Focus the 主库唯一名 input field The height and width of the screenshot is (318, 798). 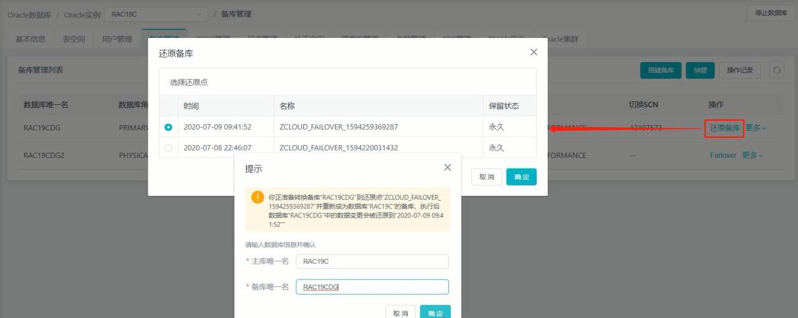click(372, 262)
